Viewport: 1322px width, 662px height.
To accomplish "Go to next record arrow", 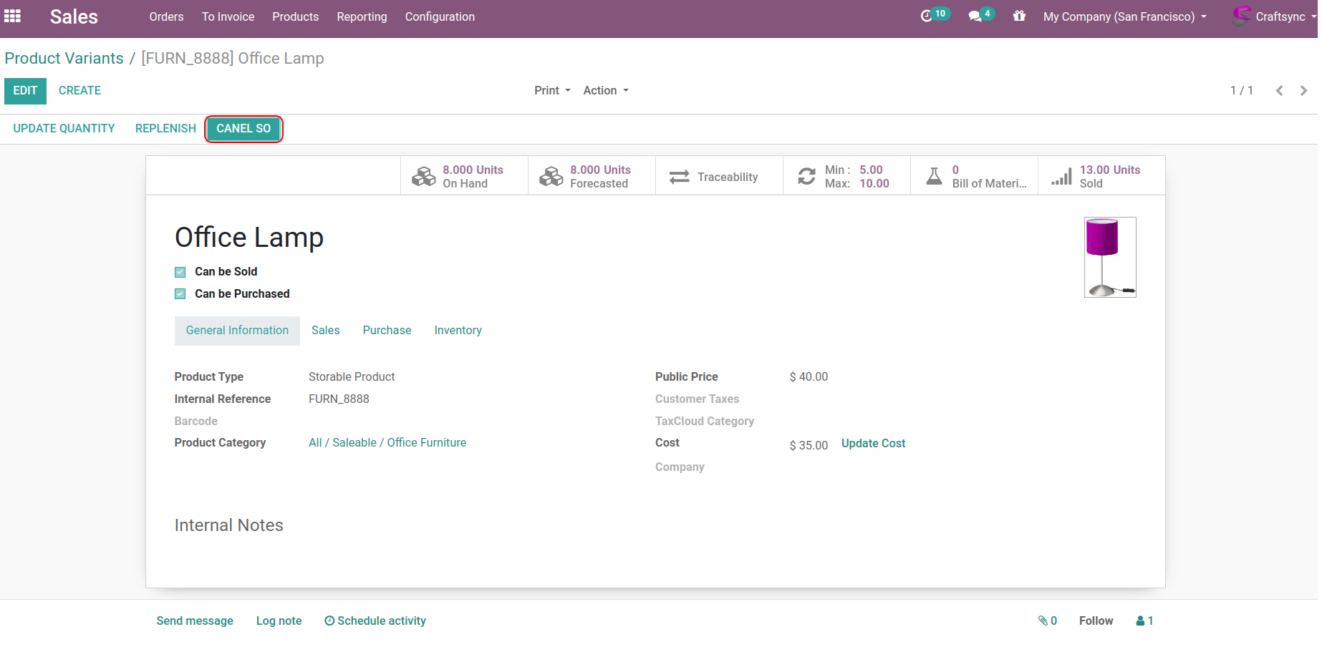I will pos(1303,91).
